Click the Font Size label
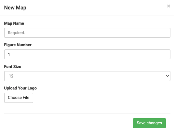Image resolution: width=174 pixels, height=137 pixels. [x=13, y=67]
